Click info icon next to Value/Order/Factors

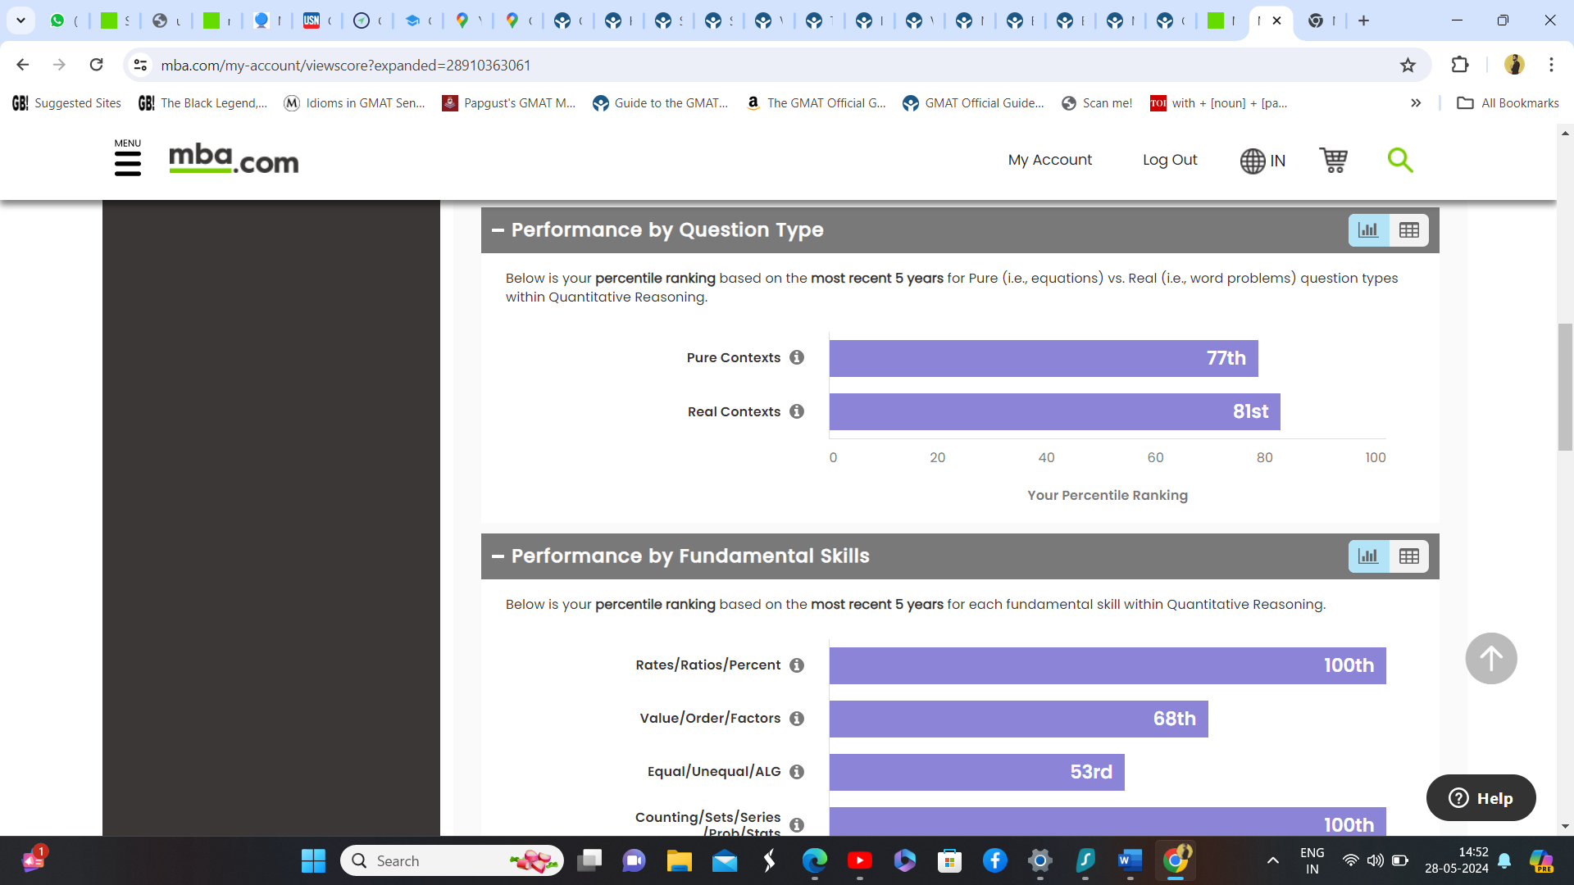(797, 719)
